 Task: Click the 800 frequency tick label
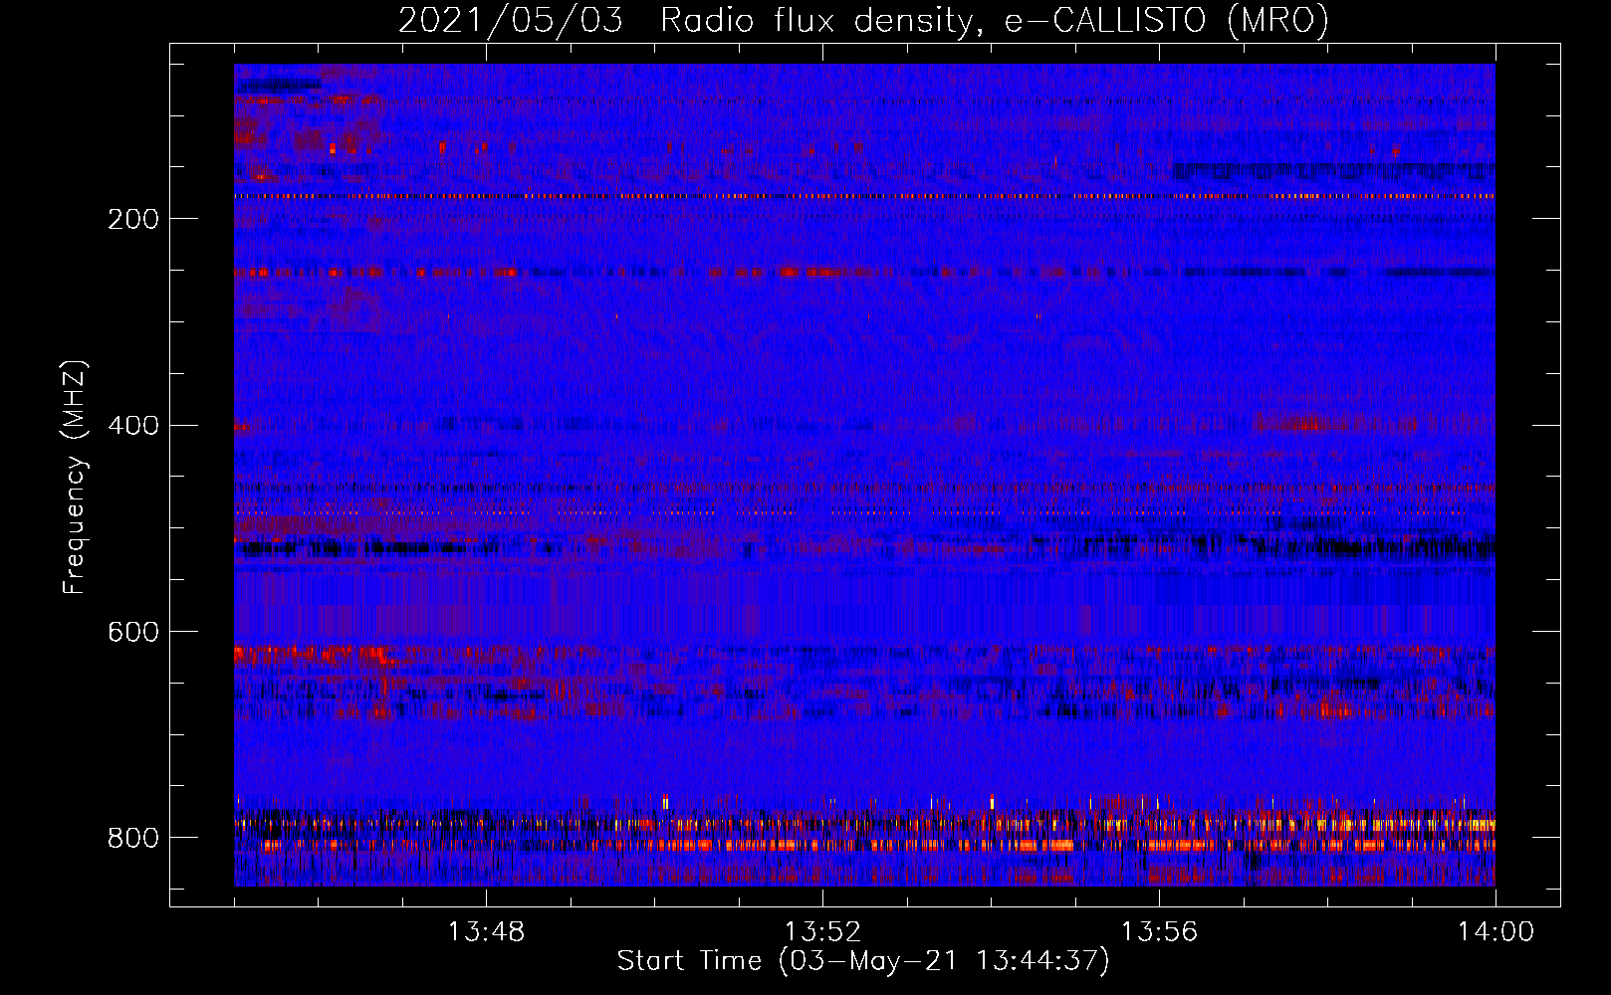(x=133, y=839)
